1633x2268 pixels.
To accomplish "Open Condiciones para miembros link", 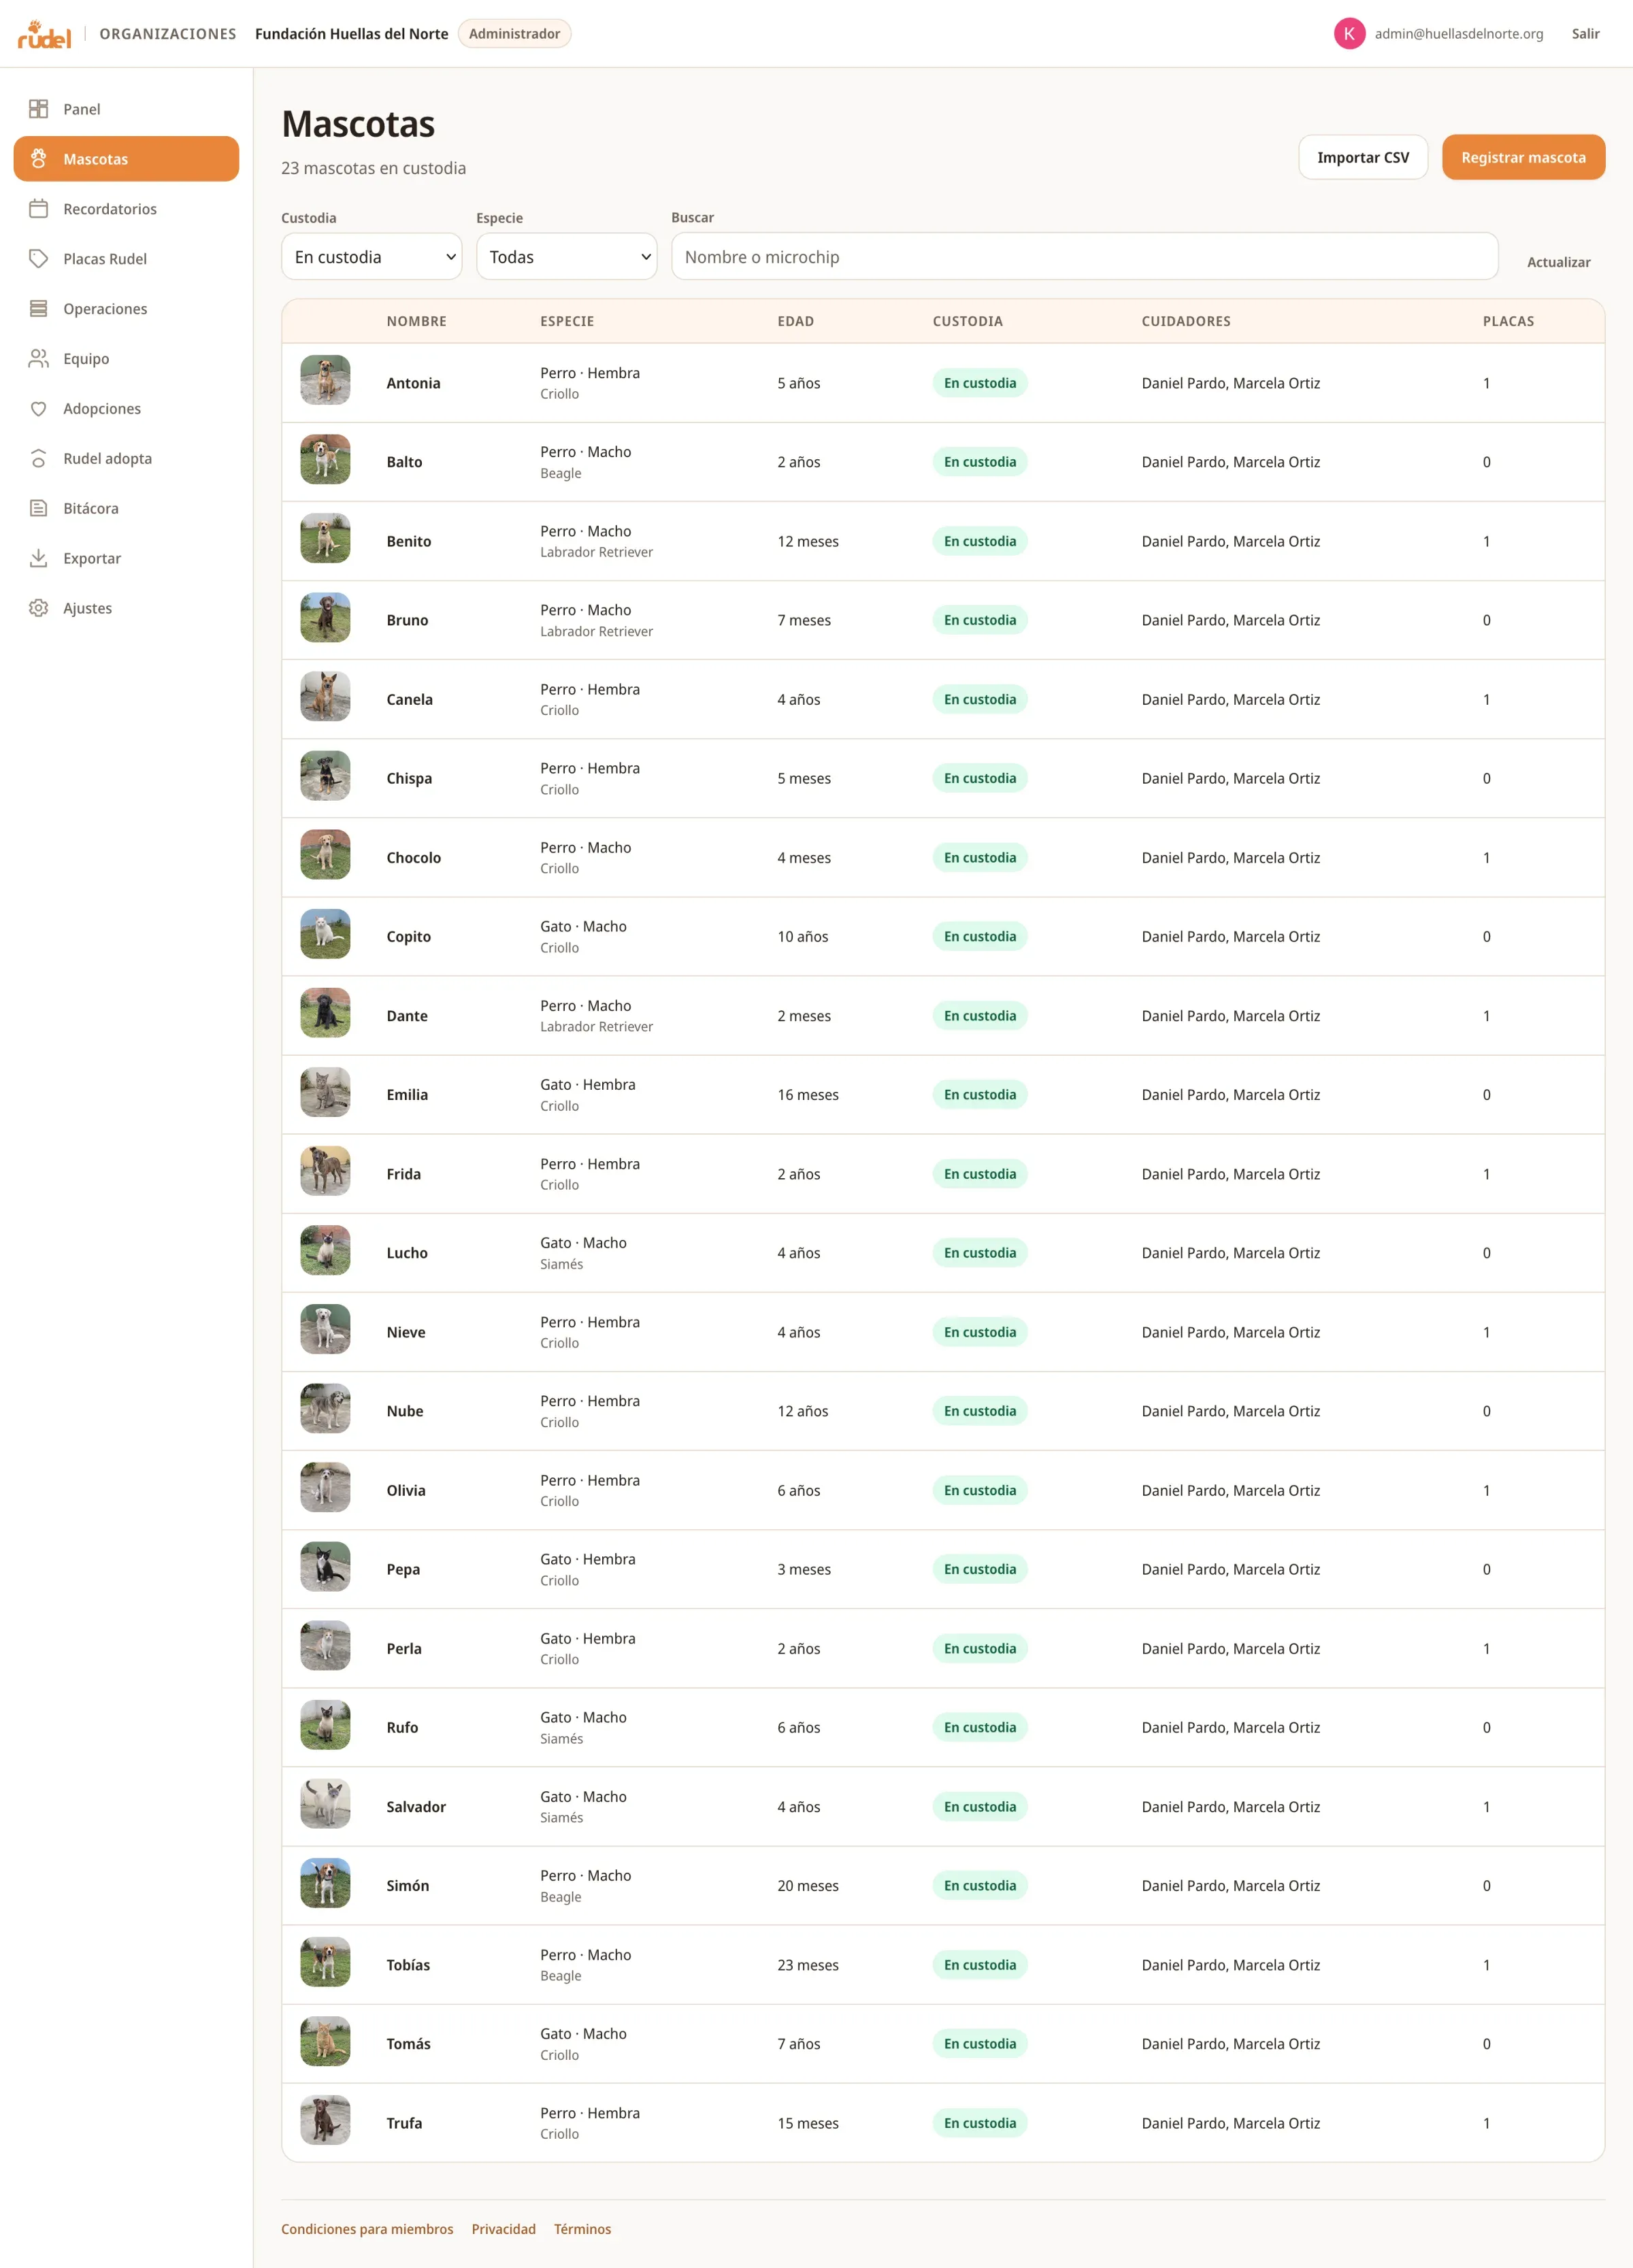I will (367, 2229).
